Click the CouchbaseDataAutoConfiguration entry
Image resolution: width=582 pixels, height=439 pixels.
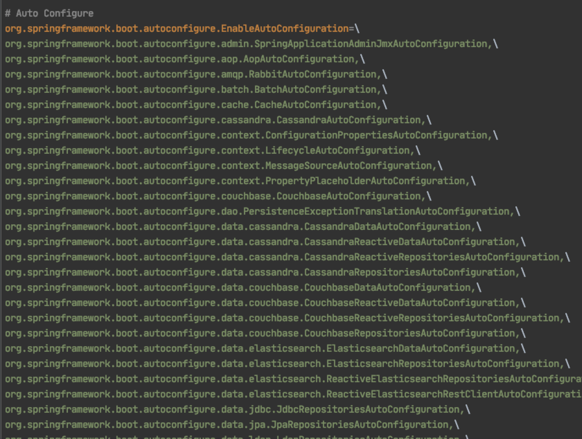pos(243,288)
